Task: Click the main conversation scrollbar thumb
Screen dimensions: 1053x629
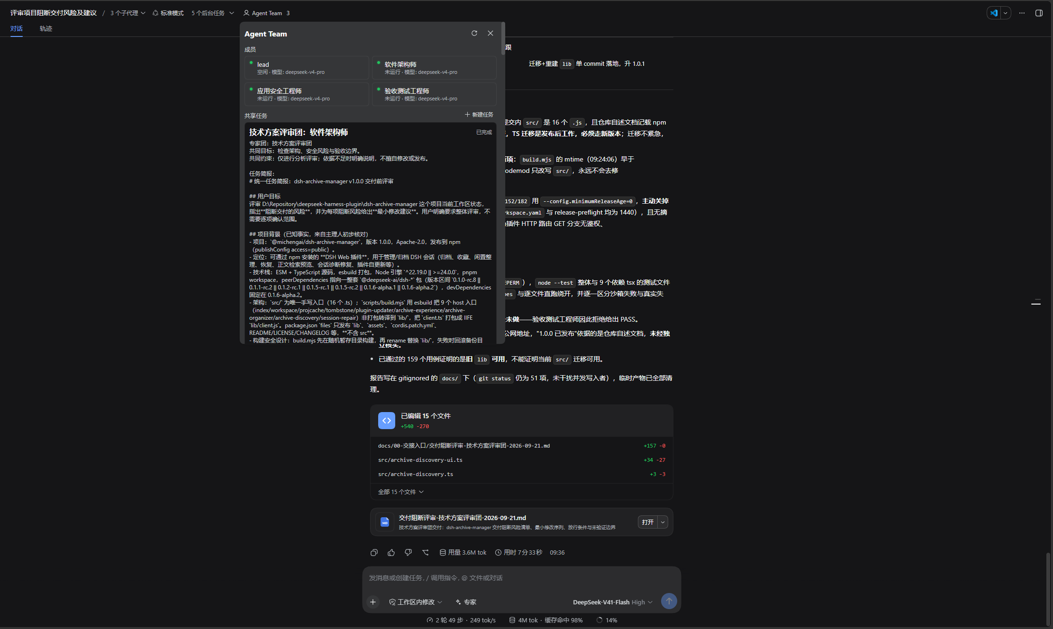Action: (x=1048, y=589)
